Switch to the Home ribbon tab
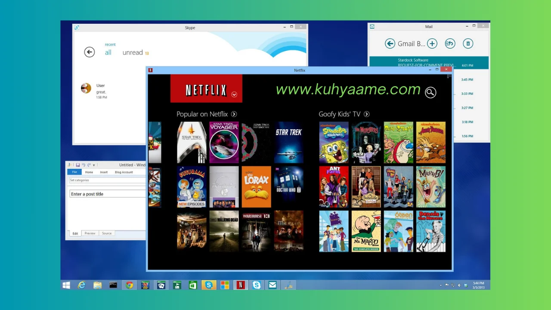The image size is (551, 310). pyautogui.click(x=89, y=172)
